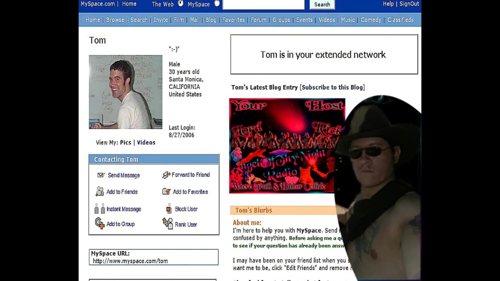
Task: Click the AngelOfThyNight Radio banner image
Action: 287,146
